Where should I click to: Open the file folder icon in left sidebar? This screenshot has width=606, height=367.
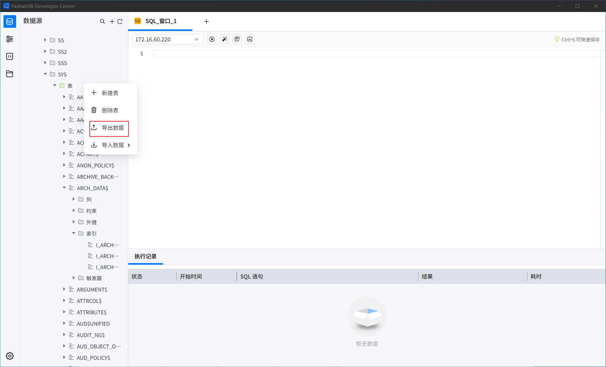tap(10, 74)
